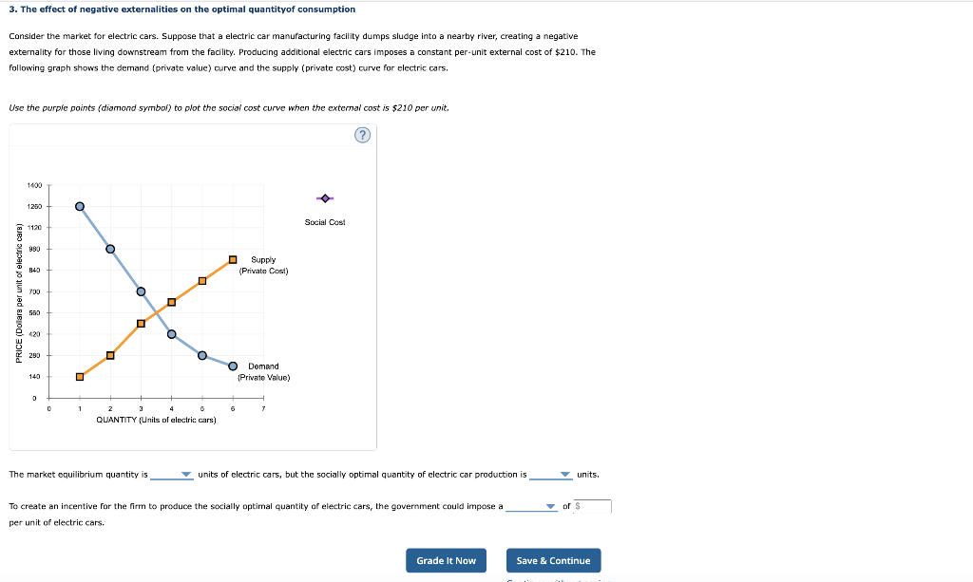Click the demand circle at quantity 2
Screen dimensions: 973x582
click(110, 247)
